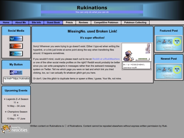Click the Featured Post panel heading
The width and height of the screenshot is (184, 138).
(x=169, y=31)
